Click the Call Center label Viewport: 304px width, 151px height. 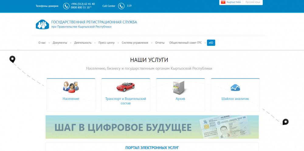[109, 6]
